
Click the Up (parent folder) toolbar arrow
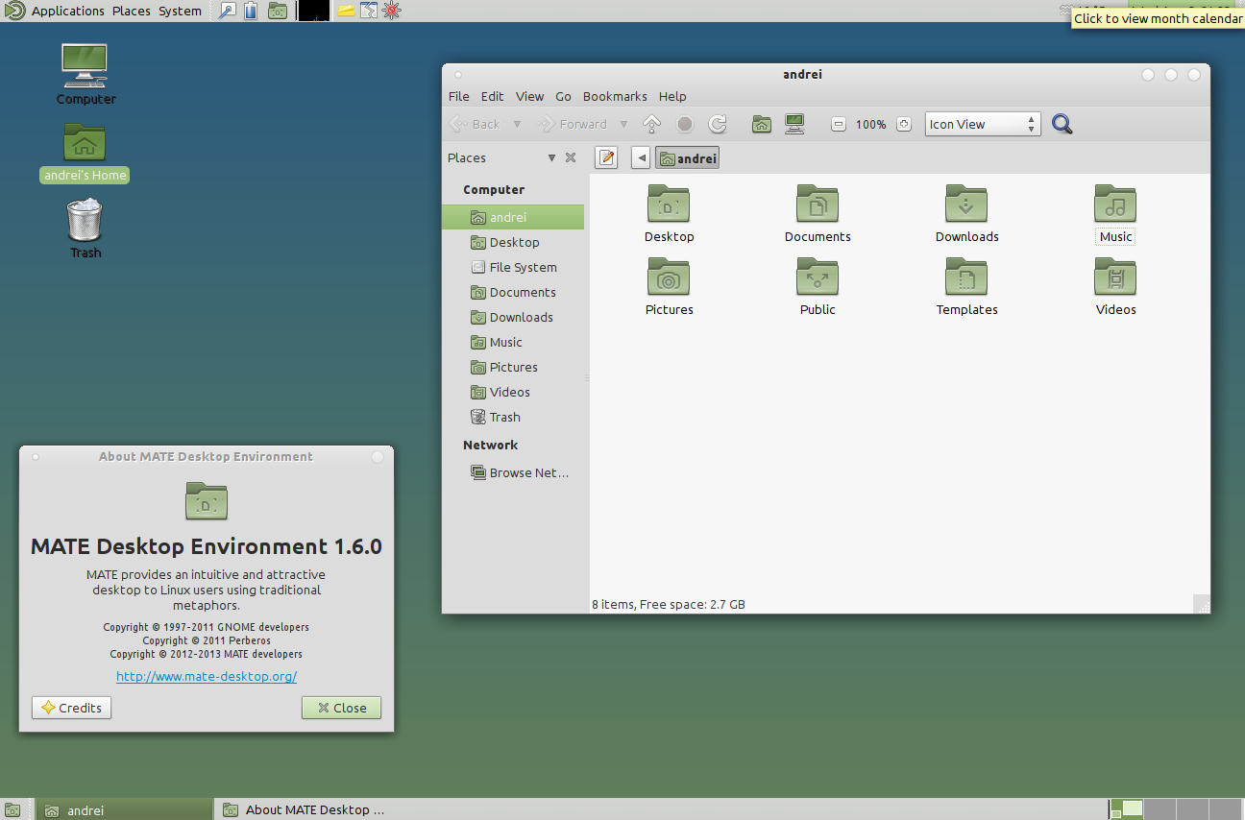(x=651, y=124)
